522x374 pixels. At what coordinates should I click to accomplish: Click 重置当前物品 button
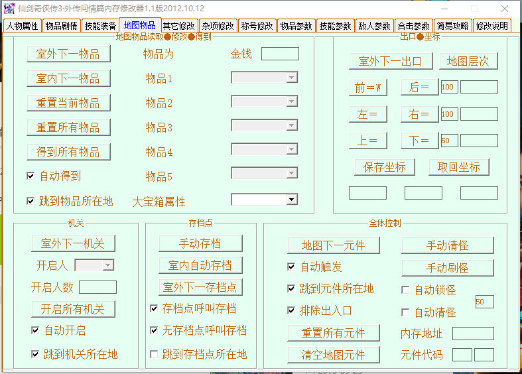coord(68,103)
